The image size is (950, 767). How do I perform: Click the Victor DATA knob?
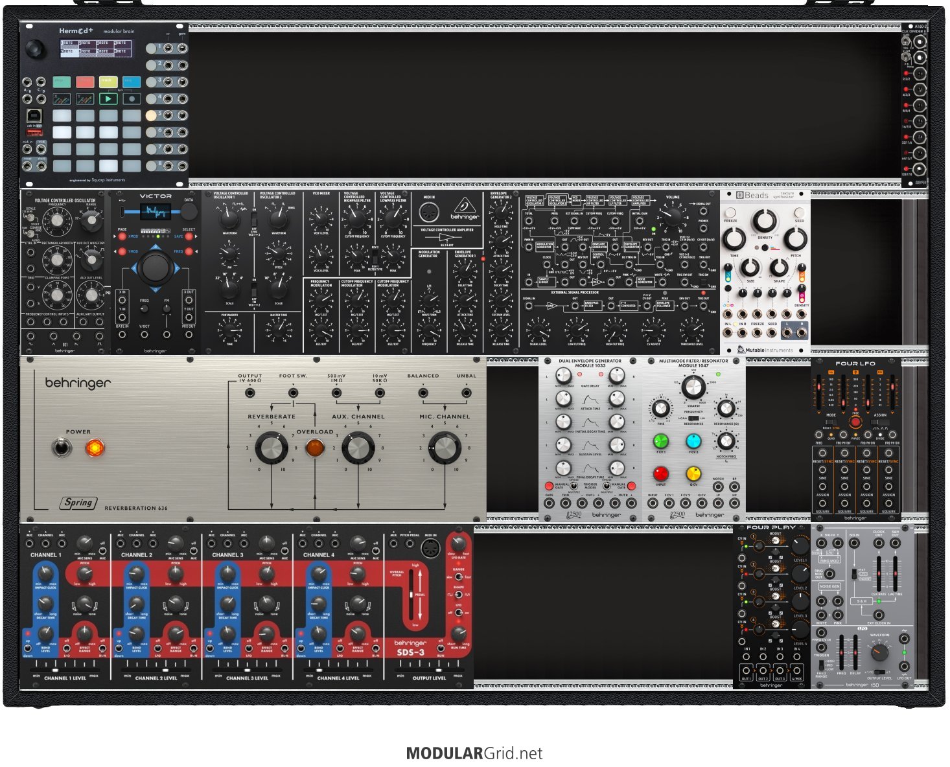(x=189, y=211)
